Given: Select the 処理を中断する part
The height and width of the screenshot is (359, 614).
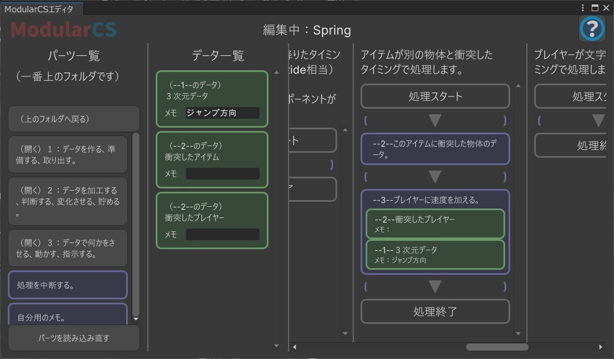Looking at the screenshot, I should pos(68,285).
